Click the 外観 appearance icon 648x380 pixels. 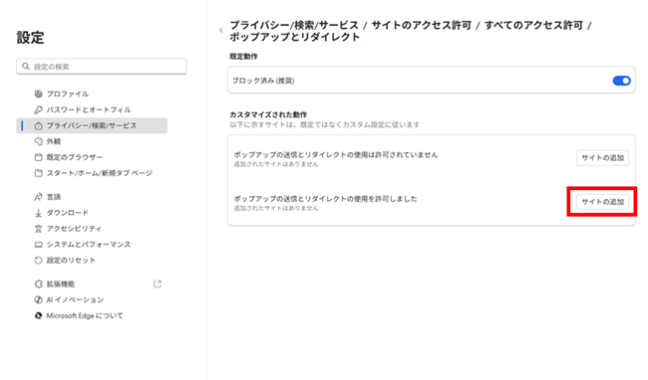click(x=39, y=141)
